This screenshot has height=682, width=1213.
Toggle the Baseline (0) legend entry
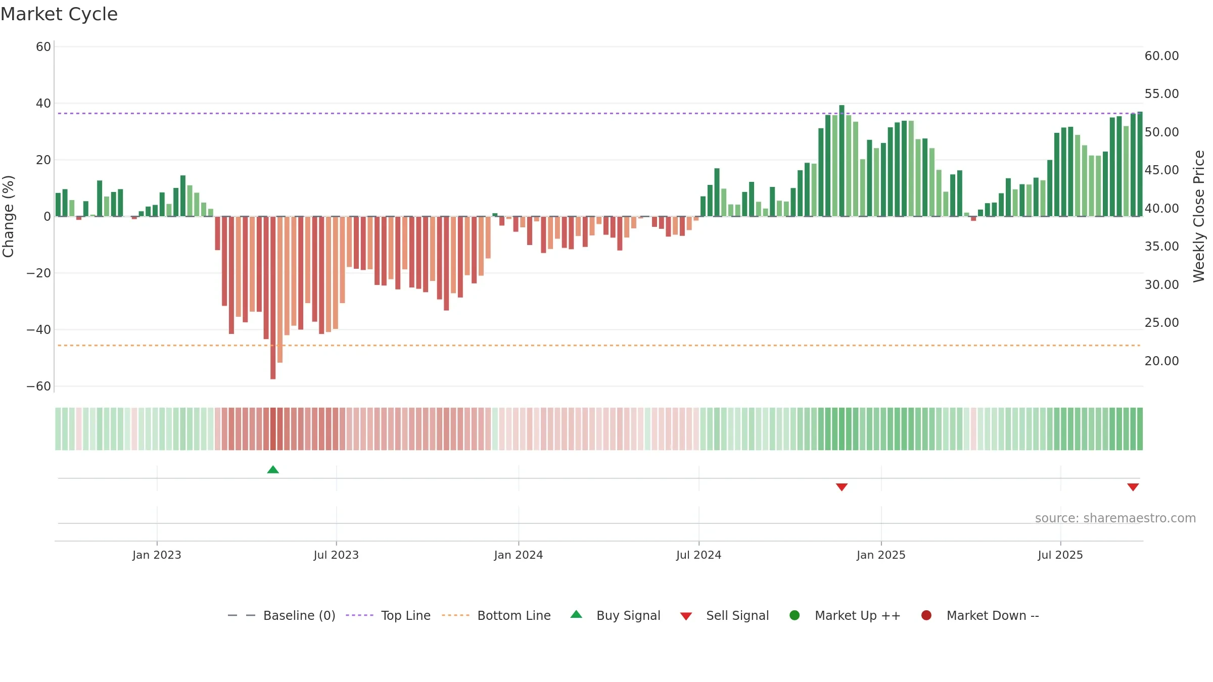[282, 615]
